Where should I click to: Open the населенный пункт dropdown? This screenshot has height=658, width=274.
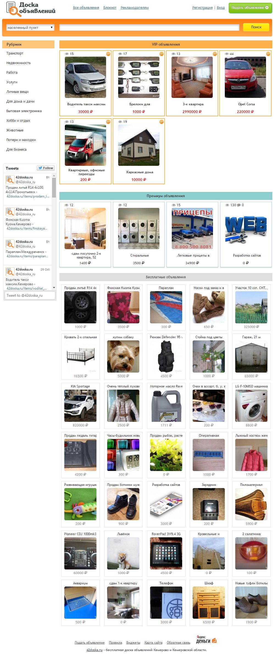point(30,27)
